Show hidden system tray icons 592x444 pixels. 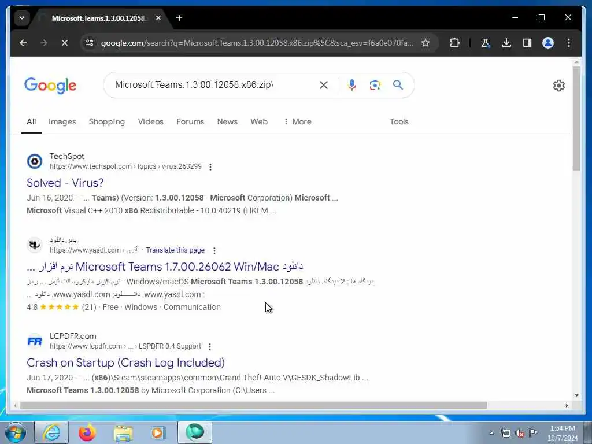[491, 433]
